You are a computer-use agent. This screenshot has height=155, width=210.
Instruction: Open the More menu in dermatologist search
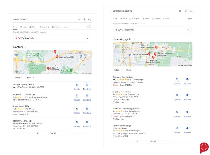coord(166,18)
